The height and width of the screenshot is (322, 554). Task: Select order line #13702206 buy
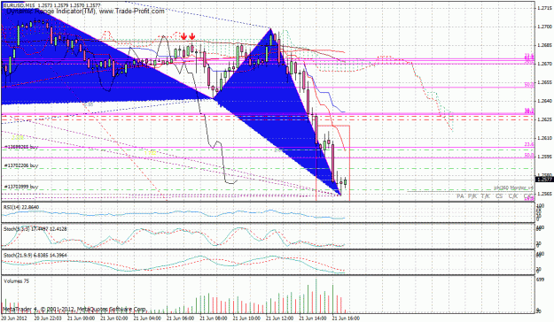click(21, 165)
